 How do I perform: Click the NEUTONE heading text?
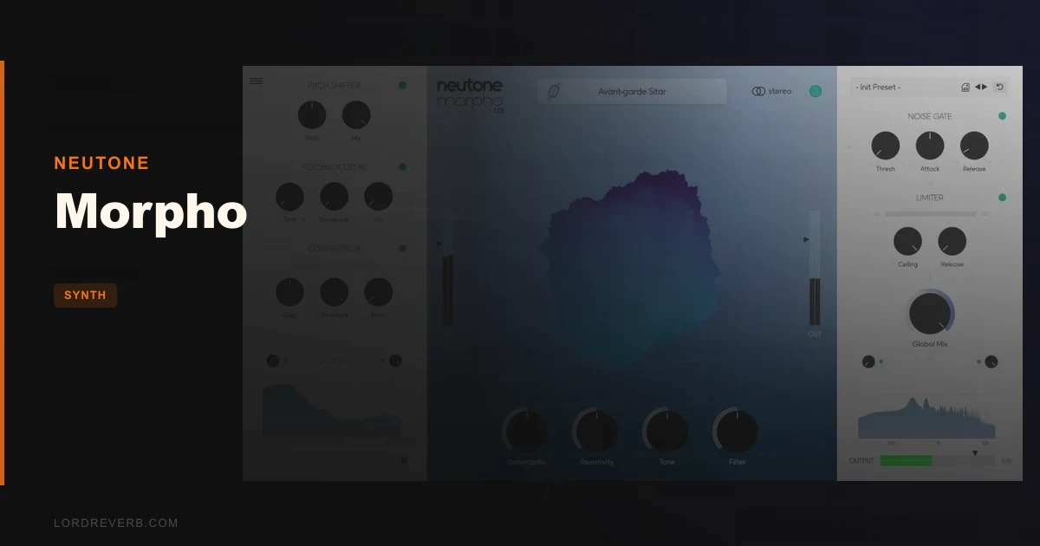[x=101, y=163]
